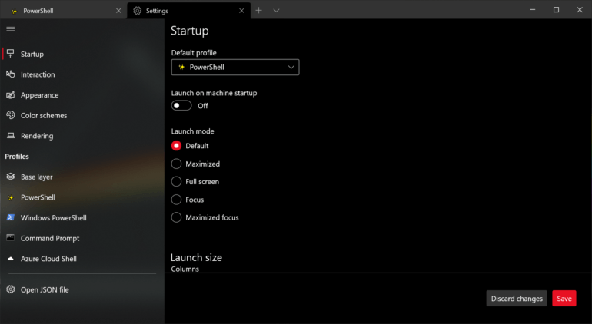Open the Rendering settings page

82,135
